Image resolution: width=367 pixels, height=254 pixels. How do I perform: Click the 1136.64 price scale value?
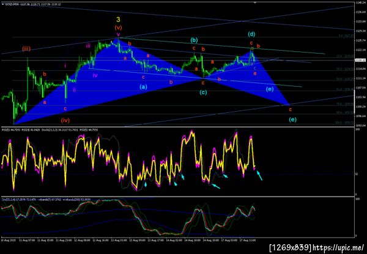pyautogui.click(x=360, y=12)
